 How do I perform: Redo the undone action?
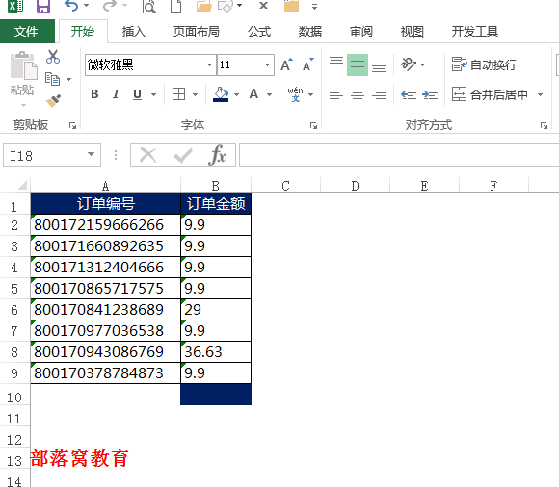(x=110, y=6)
